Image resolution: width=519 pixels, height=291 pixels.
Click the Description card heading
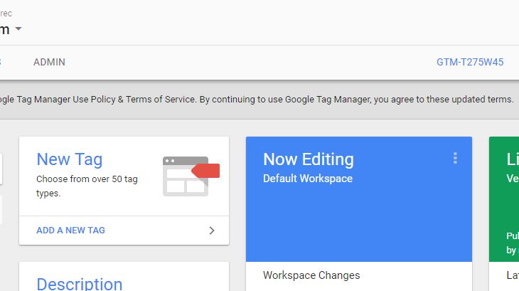(x=80, y=284)
